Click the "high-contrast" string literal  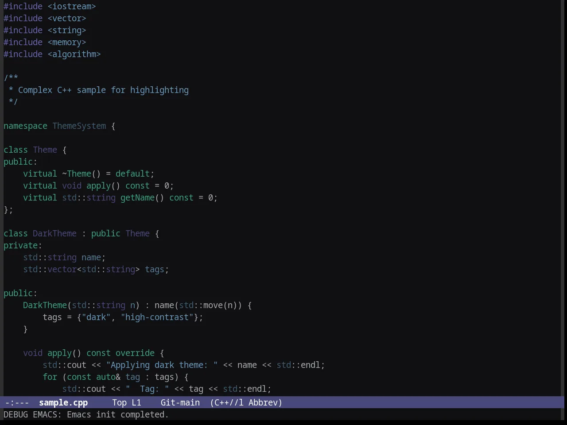pyautogui.click(x=157, y=317)
